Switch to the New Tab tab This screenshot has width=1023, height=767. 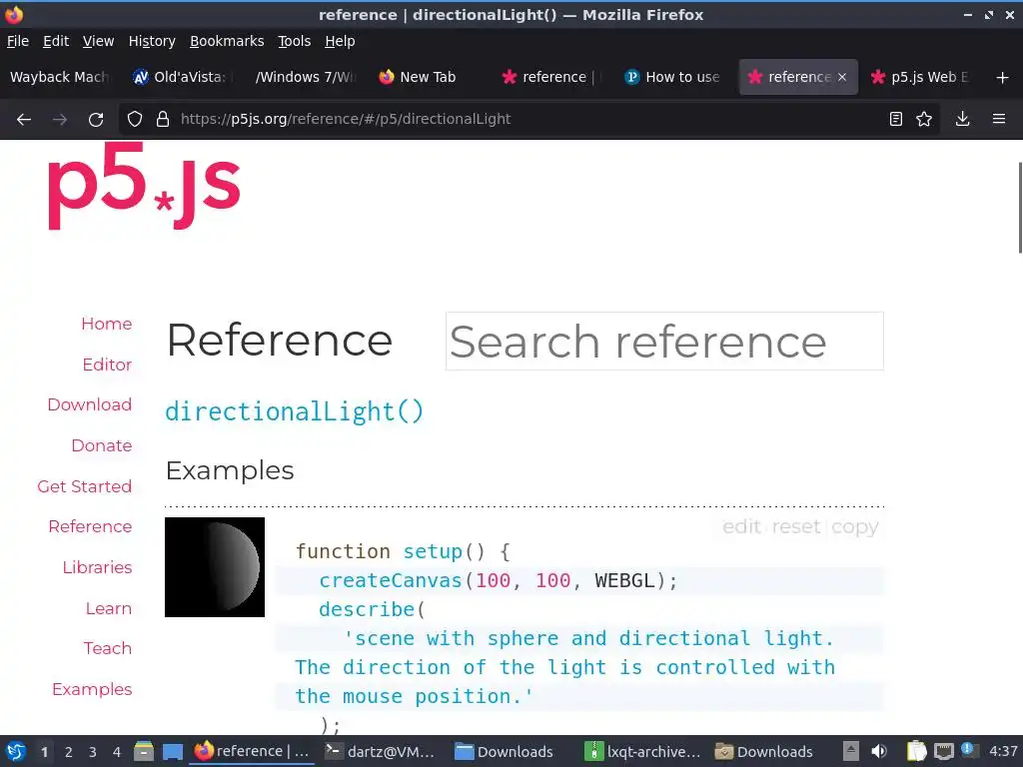pos(427,77)
